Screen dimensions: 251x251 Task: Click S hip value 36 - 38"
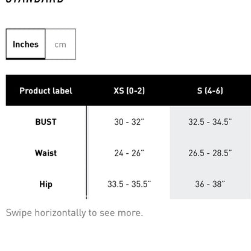[210, 184]
